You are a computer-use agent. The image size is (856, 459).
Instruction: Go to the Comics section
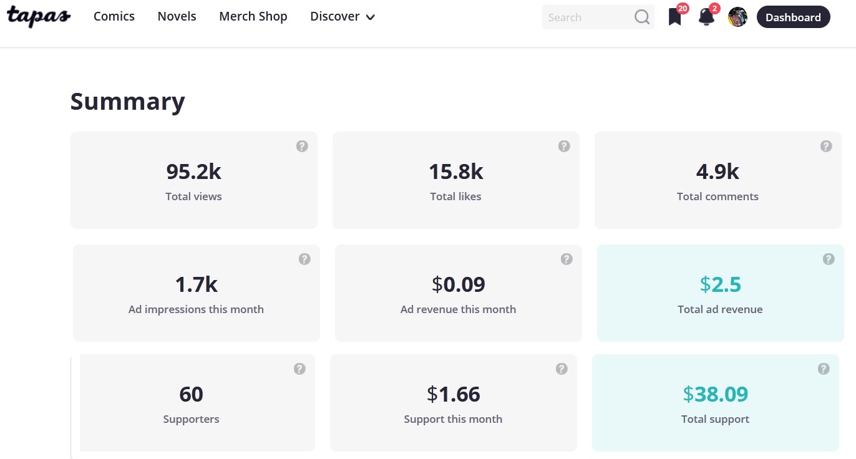[114, 17]
